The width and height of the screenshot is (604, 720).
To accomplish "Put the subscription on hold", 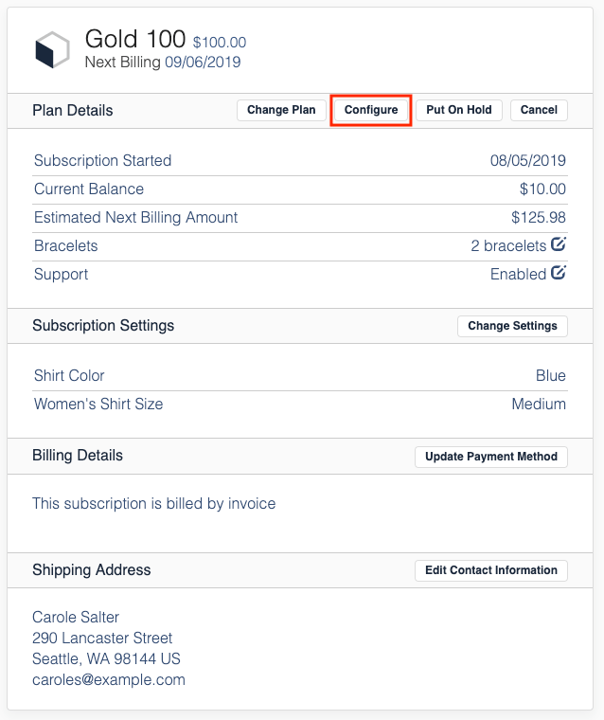I will pos(459,110).
